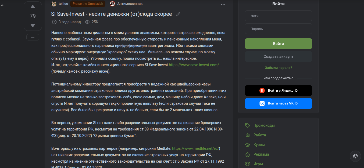Open the three-dots post options menu
The height and width of the screenshot is (168, 364).
pos(223,4)
